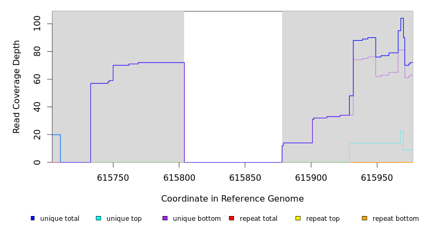Click the x-axis label 615750
424x231 pixels.
pos(113,177)
